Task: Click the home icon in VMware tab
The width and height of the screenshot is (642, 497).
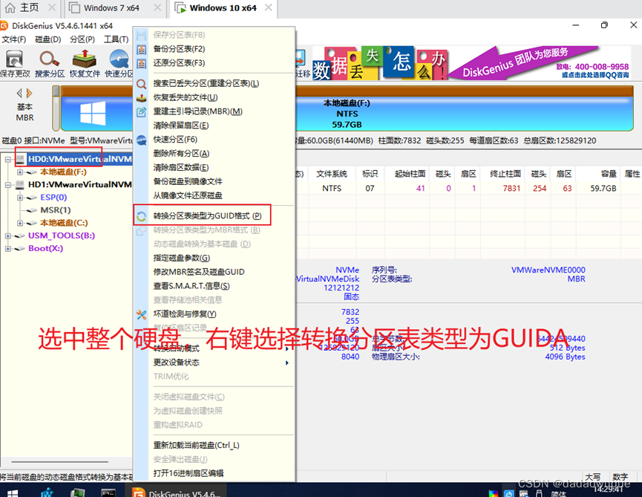Action: (10, 7)
